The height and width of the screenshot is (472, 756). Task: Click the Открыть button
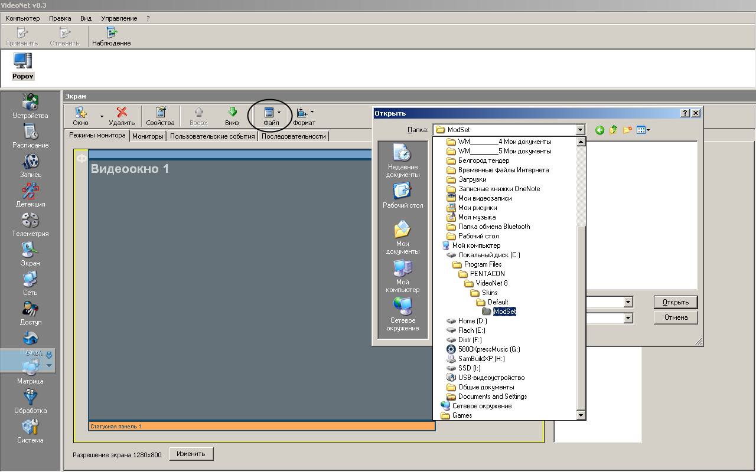676,302
